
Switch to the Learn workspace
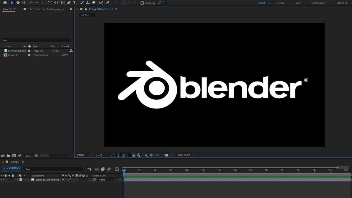(x=298, y=3)
